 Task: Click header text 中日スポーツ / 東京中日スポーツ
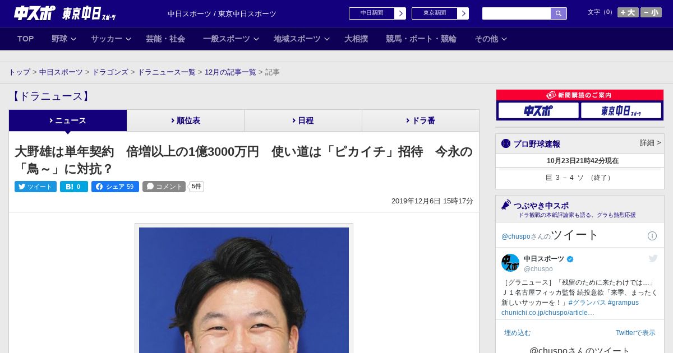[222, 14]
